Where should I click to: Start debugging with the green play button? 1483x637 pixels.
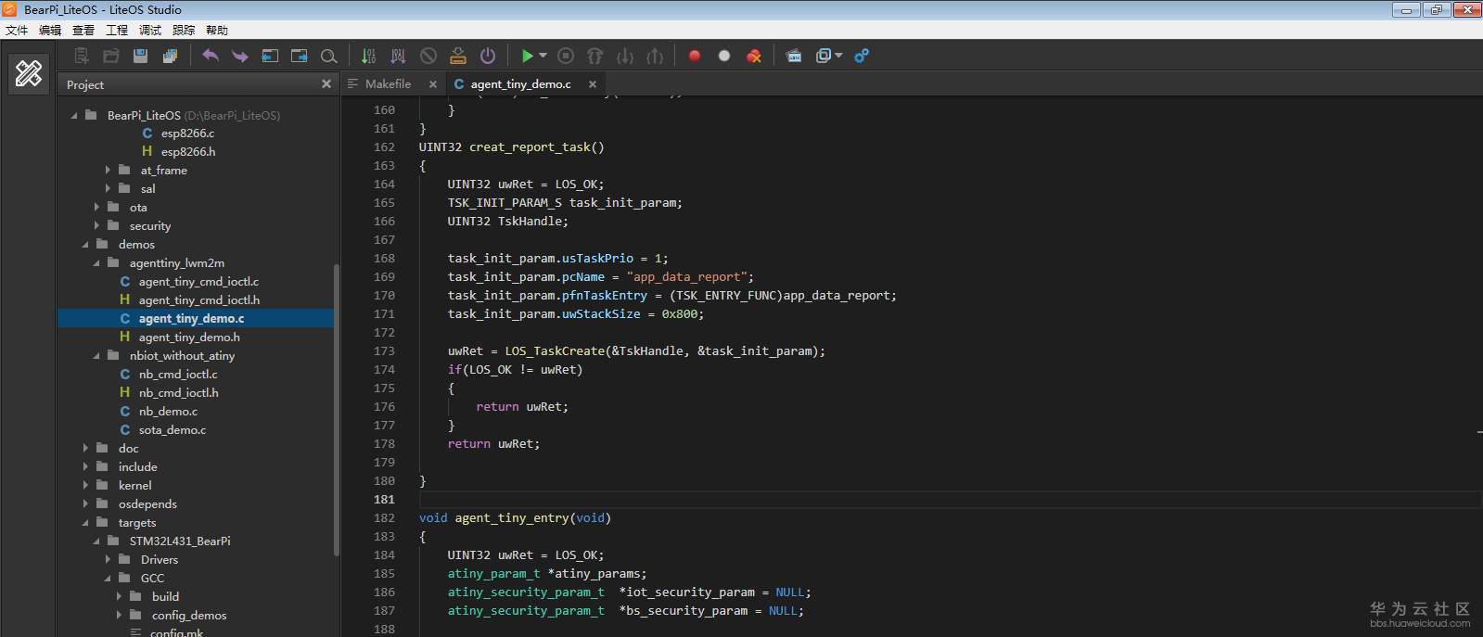[527, 56]
